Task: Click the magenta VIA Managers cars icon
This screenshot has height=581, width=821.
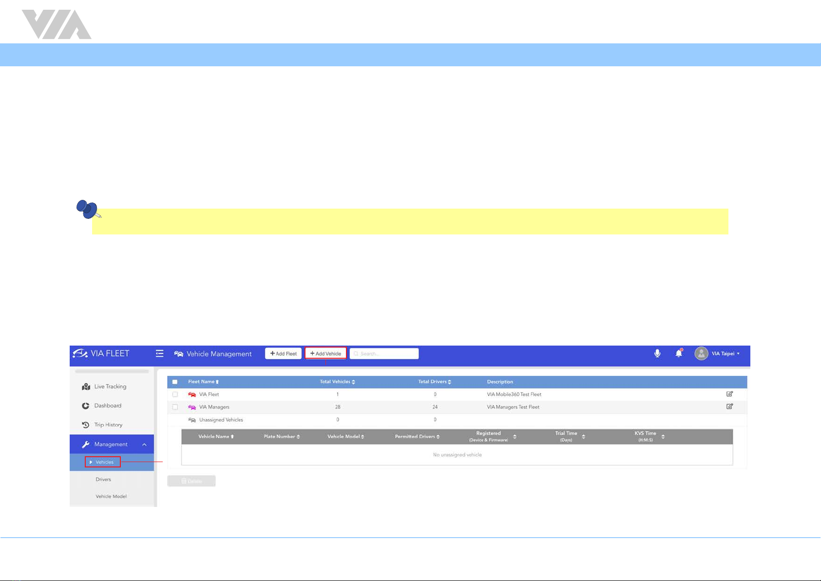Action: click(x=192, y=407)
